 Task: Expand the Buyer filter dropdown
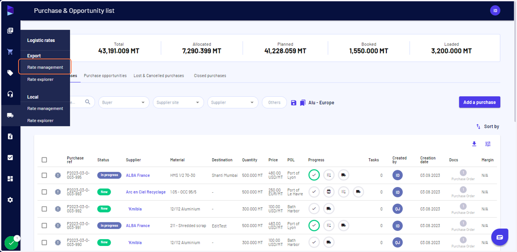pos(124,102)
